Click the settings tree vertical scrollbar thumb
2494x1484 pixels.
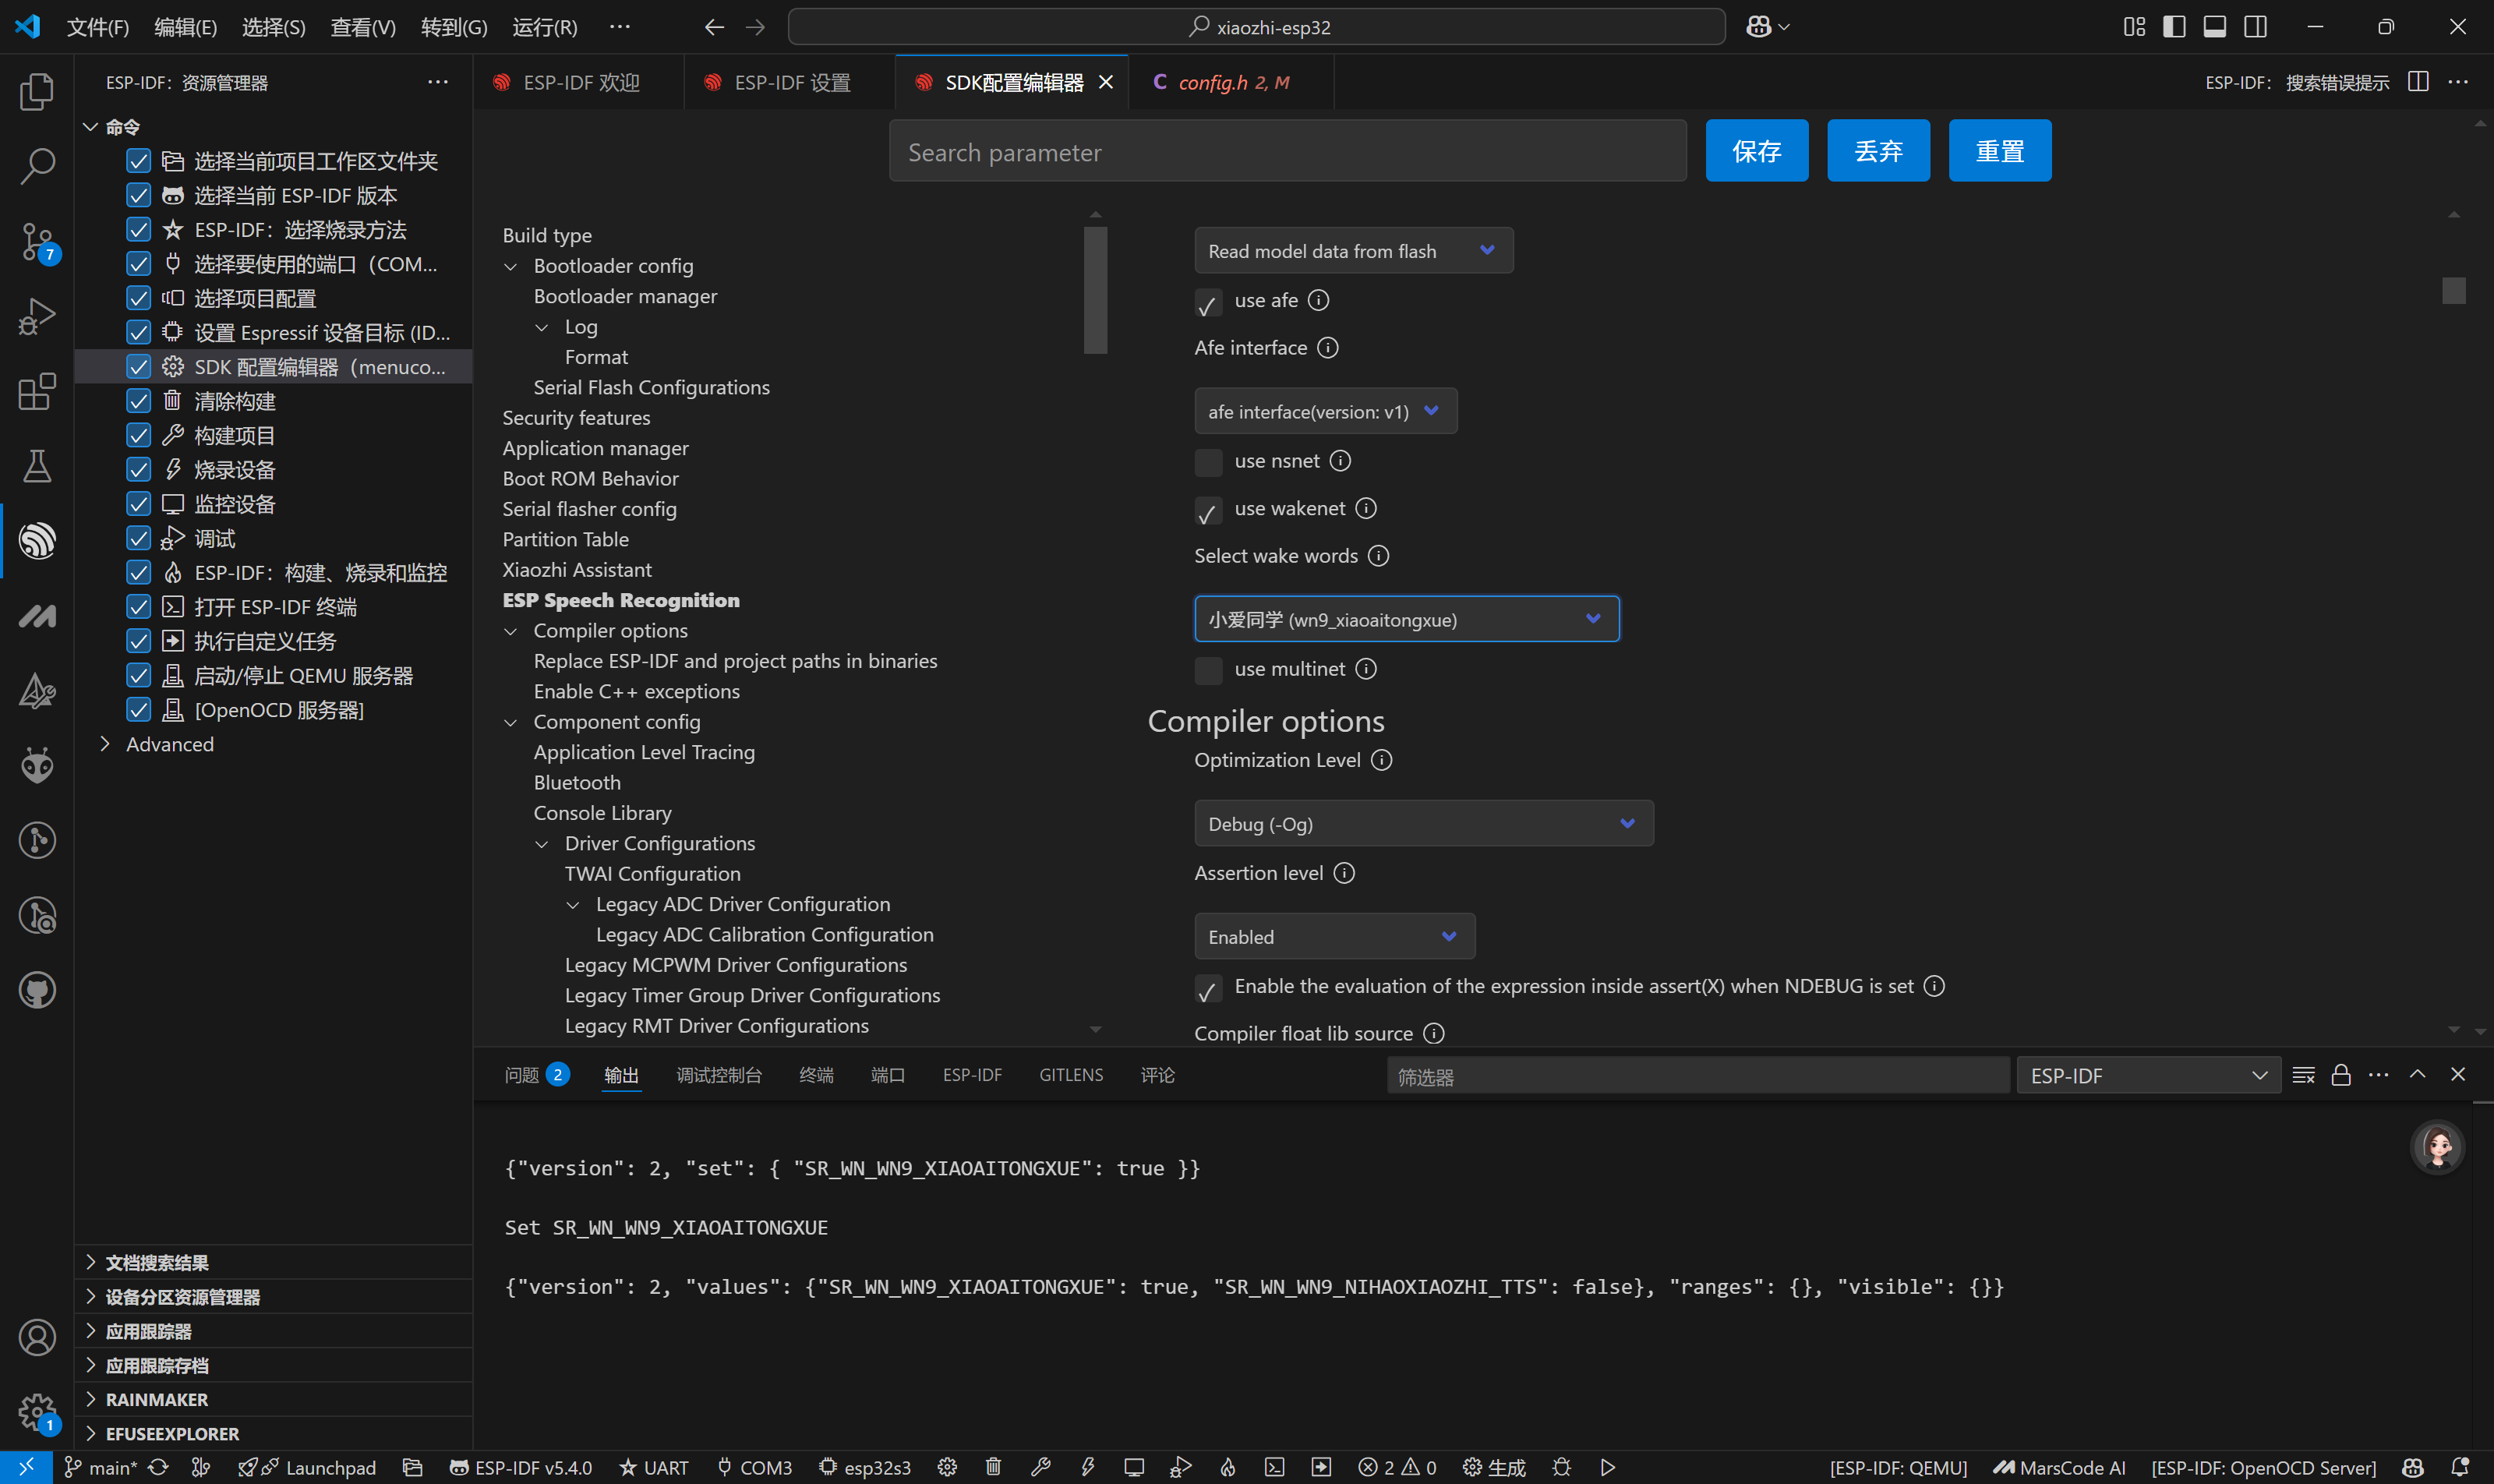[1095, 290]
